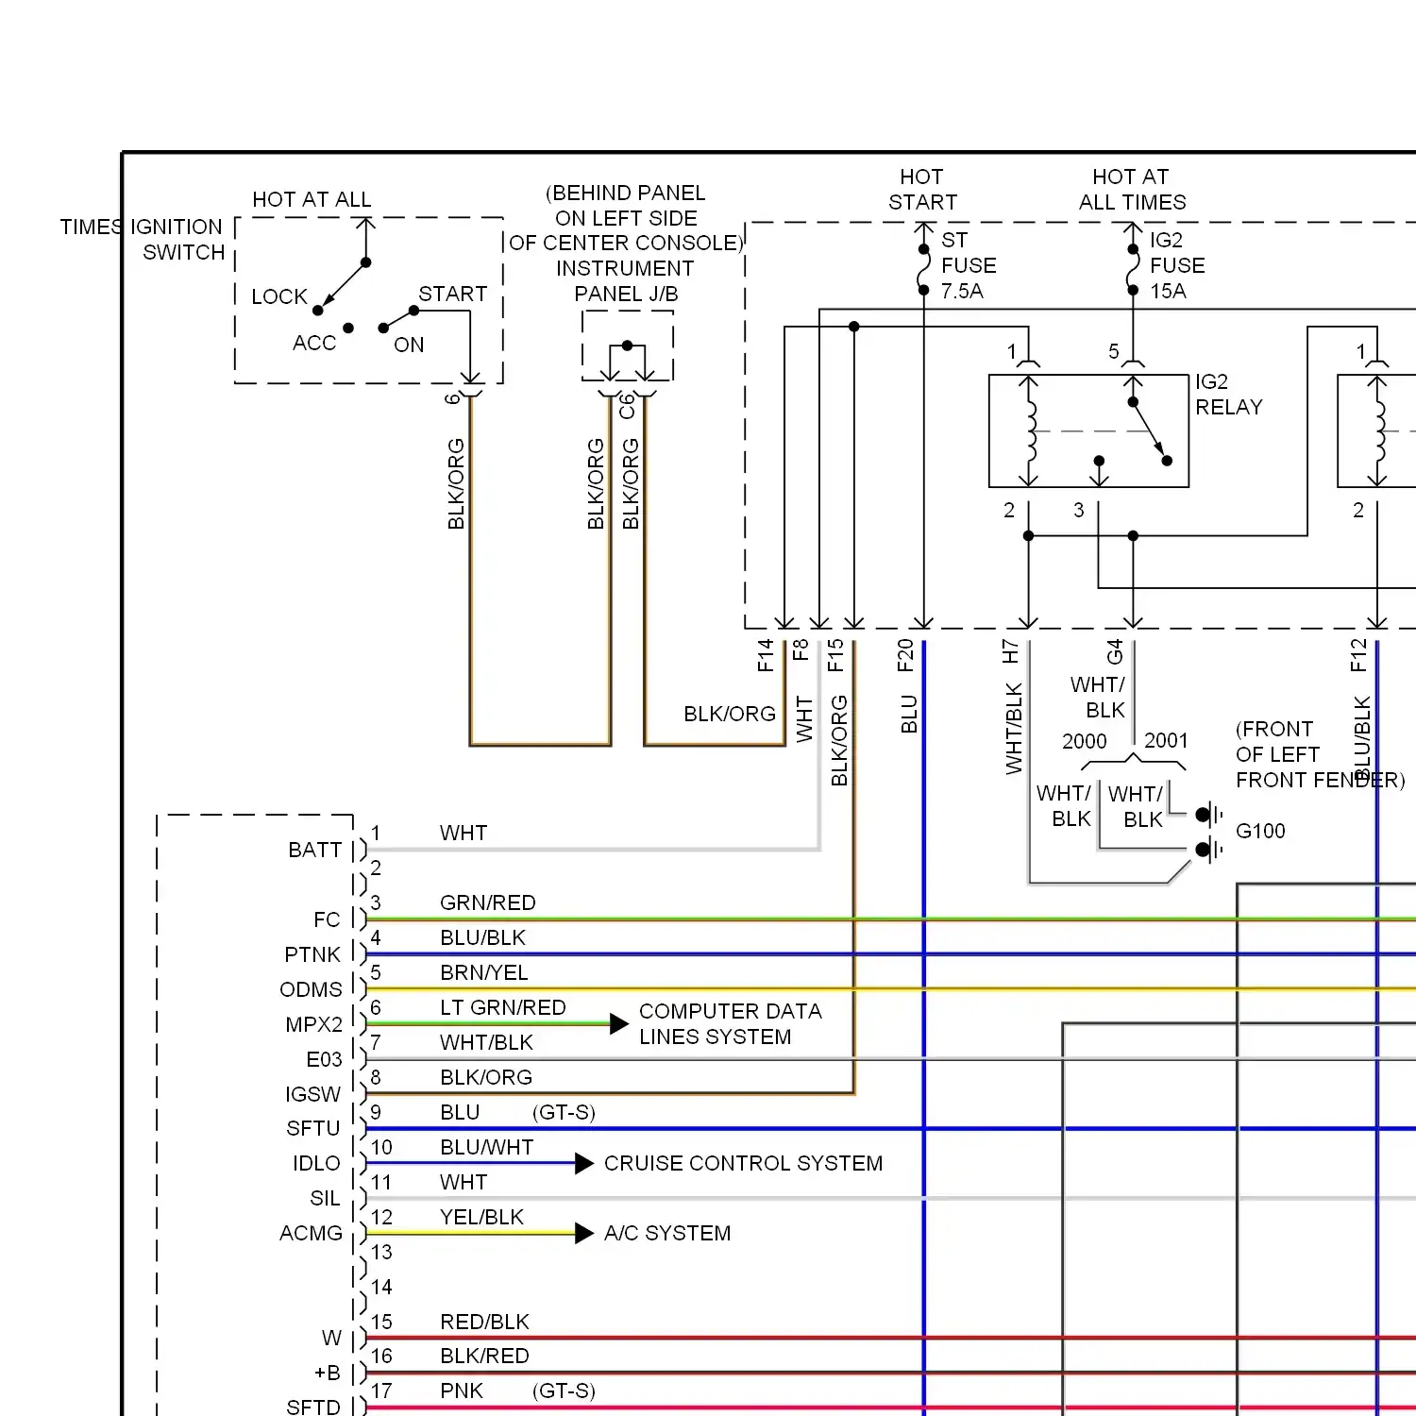This screenshot has height=1416, width=1416.
Task: Click the A/C SYSTEM reference
Action: (667, 1233)
